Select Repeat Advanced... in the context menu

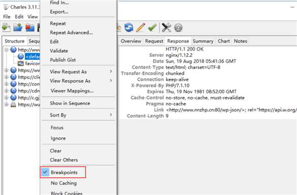pos(71,32)
